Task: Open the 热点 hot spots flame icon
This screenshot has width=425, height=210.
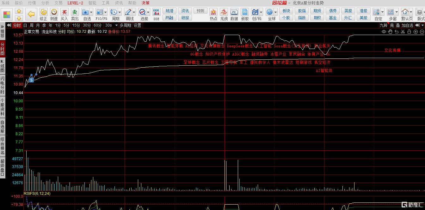Action: pyautogui.click(x=213, y=12)
